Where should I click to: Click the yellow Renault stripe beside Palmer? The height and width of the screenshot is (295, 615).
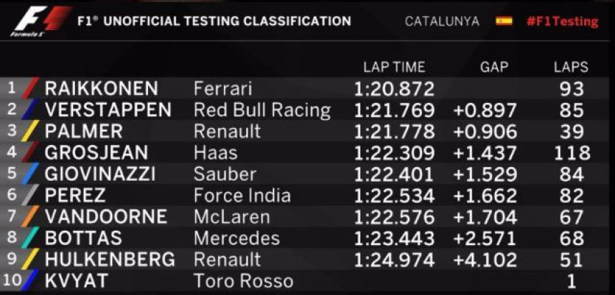pyautogui.click(x=30, y=131)
